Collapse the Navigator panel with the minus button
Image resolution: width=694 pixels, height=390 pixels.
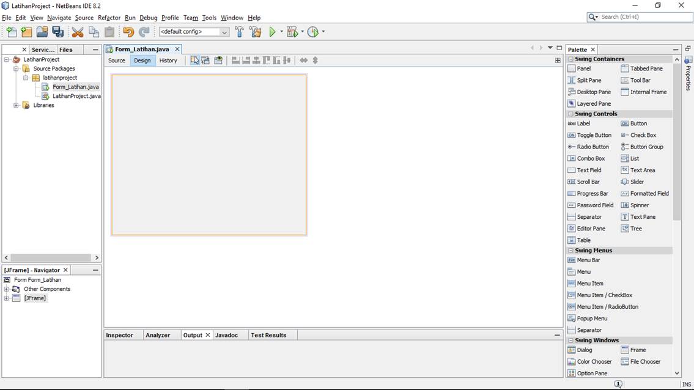pyautogui.click(x=94, y=270)
